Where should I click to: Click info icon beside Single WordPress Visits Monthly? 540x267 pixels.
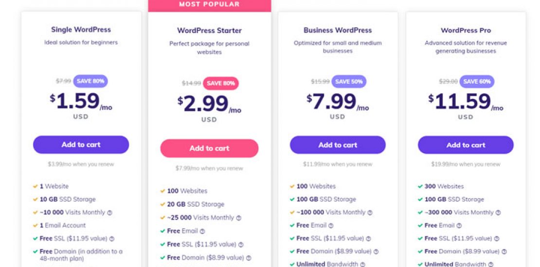(x=109, y=213)
